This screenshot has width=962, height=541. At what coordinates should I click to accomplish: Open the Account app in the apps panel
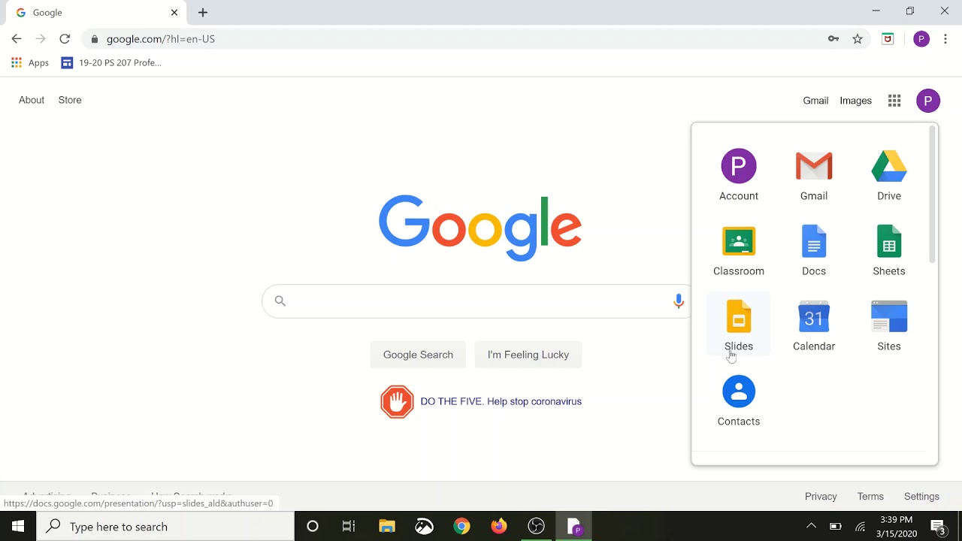[739, 174]
